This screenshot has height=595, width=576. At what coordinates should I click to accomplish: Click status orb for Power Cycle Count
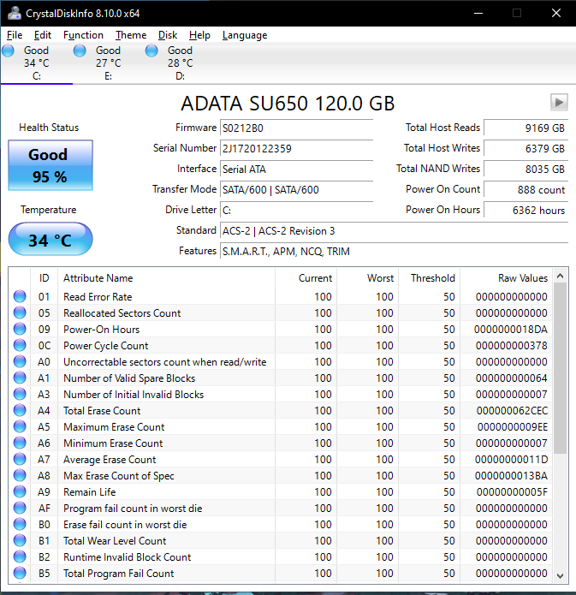click(20, 345)
